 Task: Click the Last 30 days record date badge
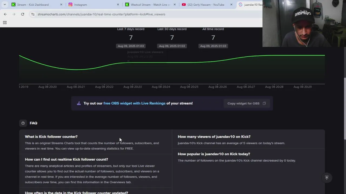pyautogui.click(x=172, y=46)
